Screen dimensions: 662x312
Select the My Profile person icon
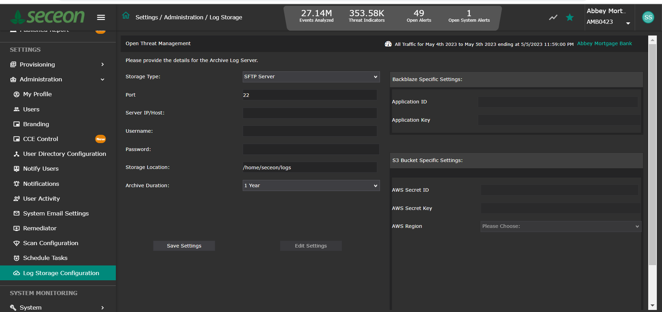(x=16, y=94)
